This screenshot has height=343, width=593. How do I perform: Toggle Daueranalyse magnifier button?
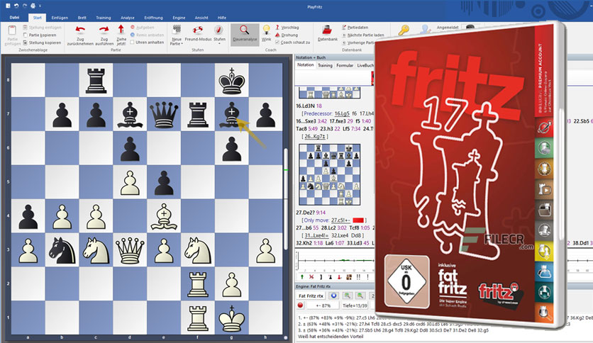(245, 33)
